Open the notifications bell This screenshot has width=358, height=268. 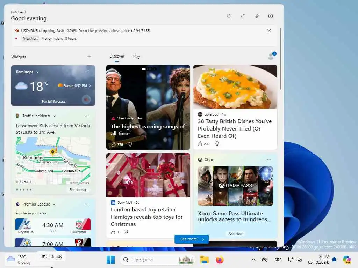(334, 260)
